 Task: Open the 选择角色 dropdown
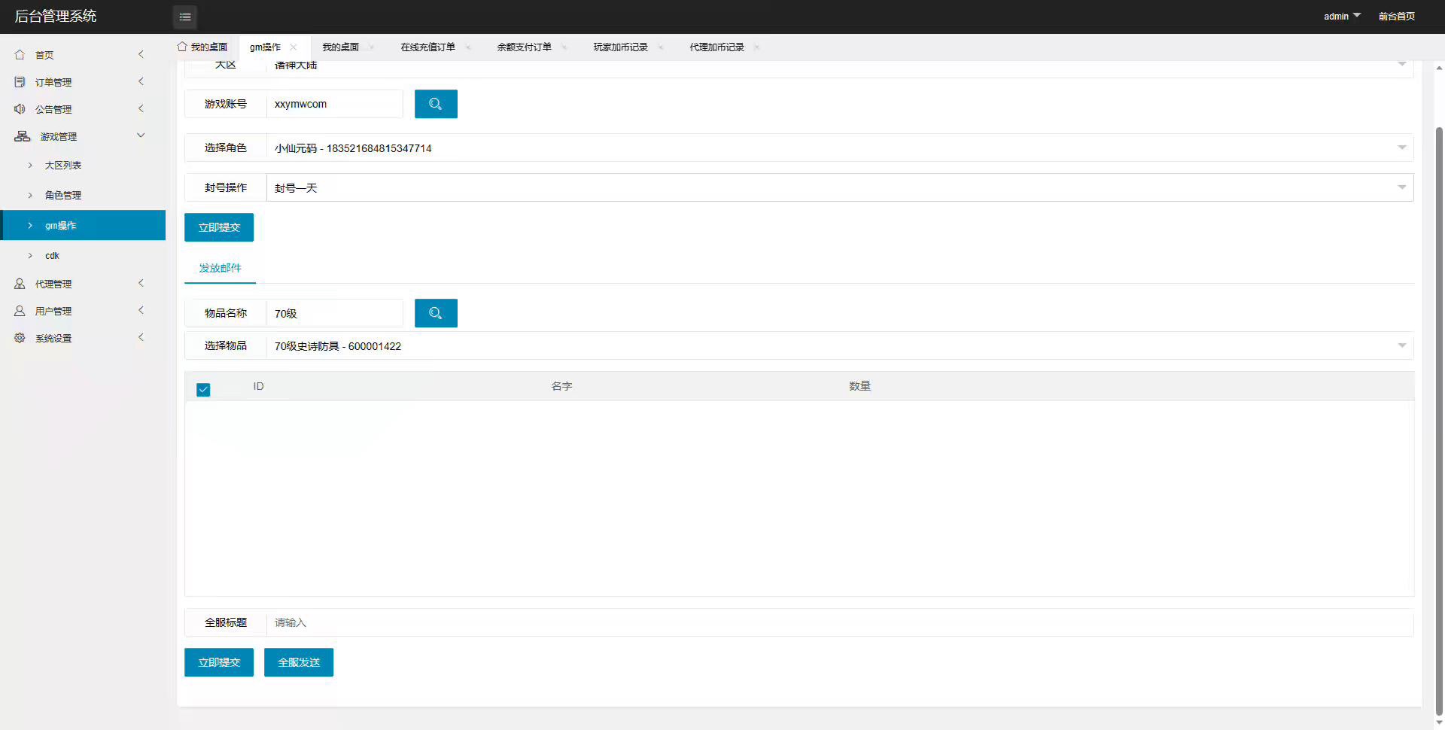(x=839, y=148)
